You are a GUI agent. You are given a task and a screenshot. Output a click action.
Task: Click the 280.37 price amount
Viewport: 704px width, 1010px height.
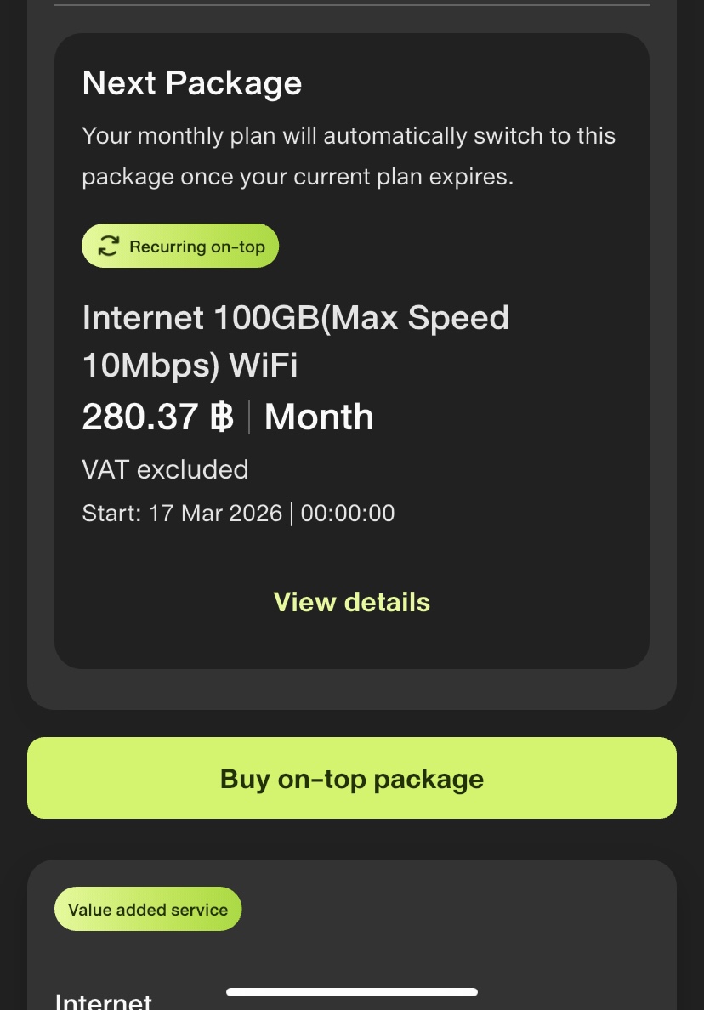tap(140, 417)
